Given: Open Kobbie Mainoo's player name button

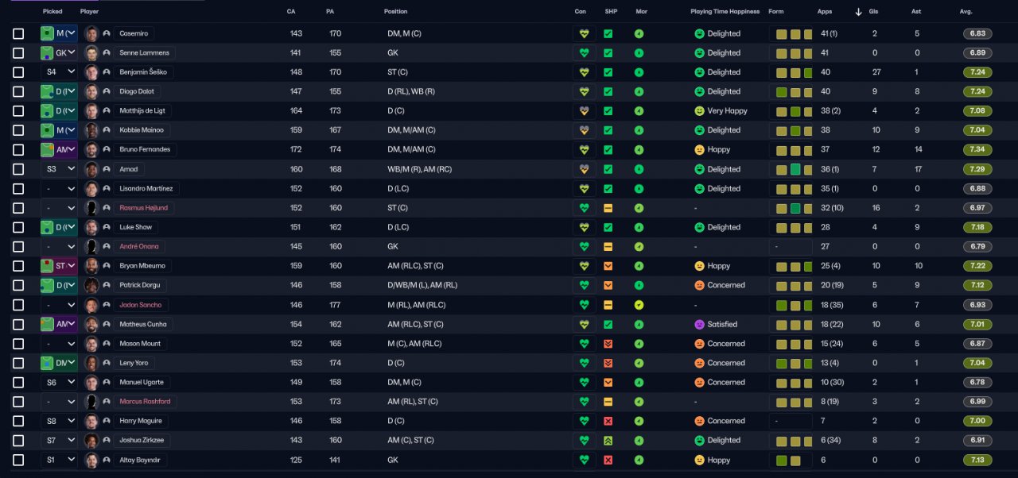Looking at the screenshot, I should 144,130.
